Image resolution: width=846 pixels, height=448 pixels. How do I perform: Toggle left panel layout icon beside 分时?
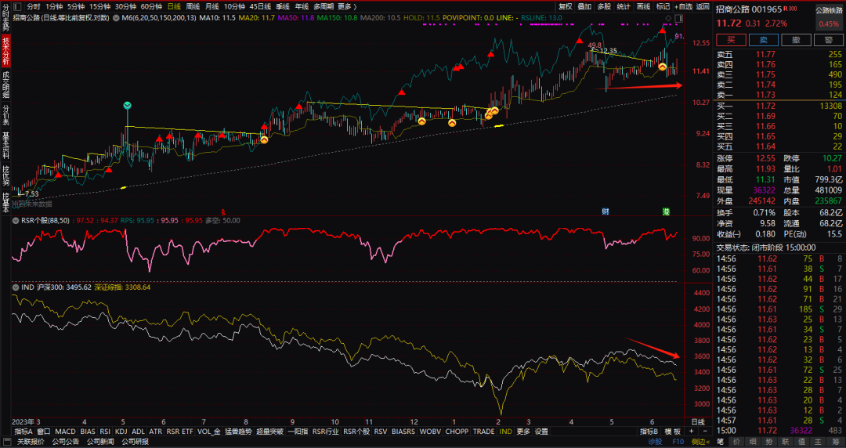[x=16, y=6]
